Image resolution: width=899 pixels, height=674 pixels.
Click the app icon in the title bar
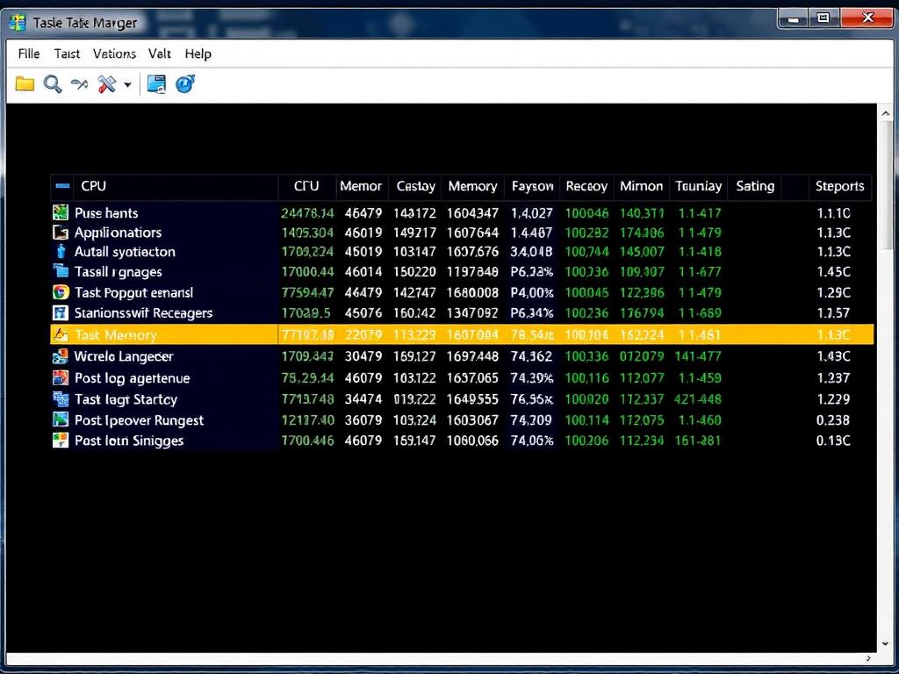[18, 22]
